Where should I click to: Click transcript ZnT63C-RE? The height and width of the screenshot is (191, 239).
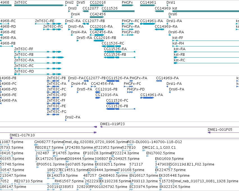point(45,21)
